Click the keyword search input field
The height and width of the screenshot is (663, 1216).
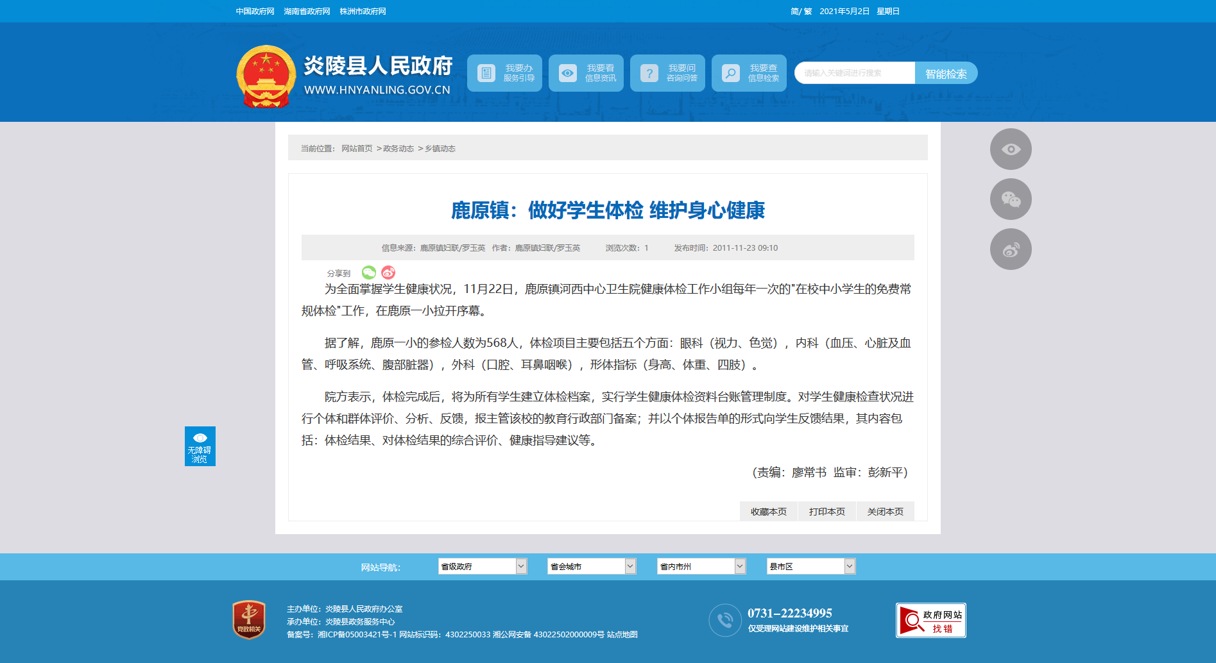click(x=855, y=73)
